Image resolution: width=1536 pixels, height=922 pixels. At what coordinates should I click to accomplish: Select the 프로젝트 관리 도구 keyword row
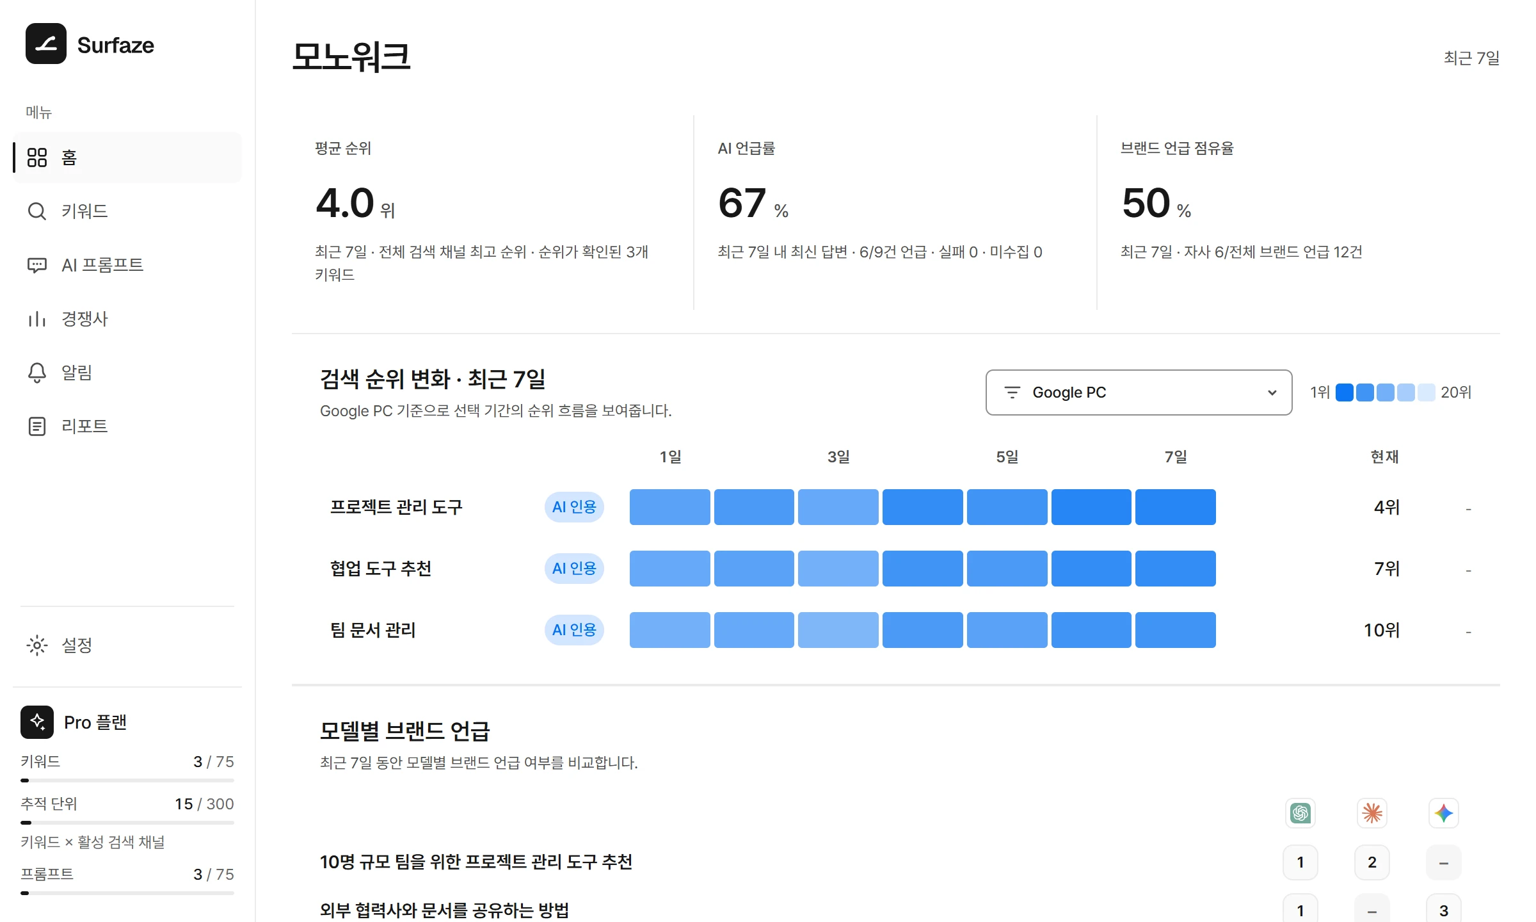(x=896, y=507)
